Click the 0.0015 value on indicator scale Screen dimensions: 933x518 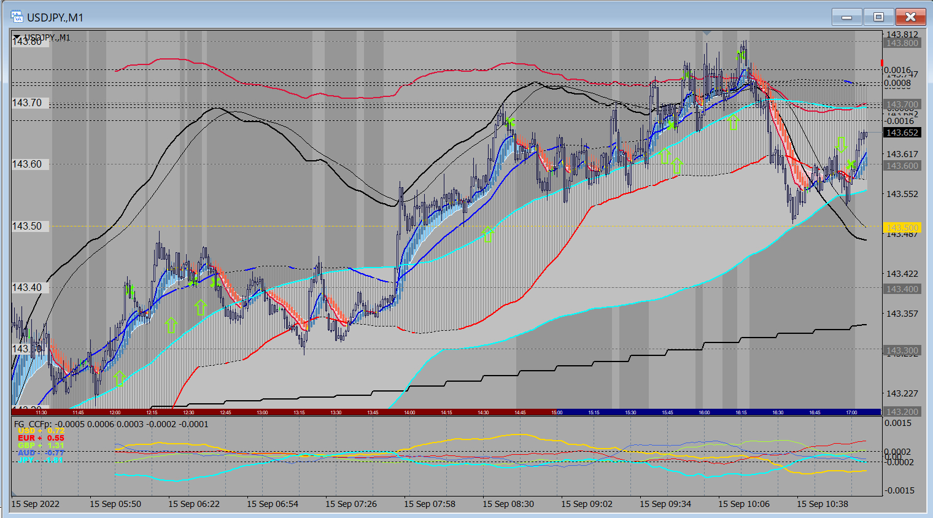coord(898,423)
